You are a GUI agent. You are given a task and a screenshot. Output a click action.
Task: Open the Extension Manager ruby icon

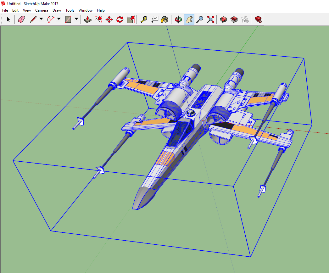tap(258, 19)
